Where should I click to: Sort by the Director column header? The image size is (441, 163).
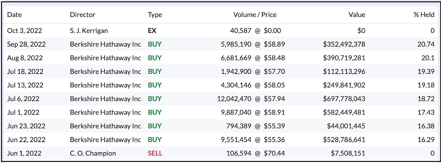[x=82, y=15]
